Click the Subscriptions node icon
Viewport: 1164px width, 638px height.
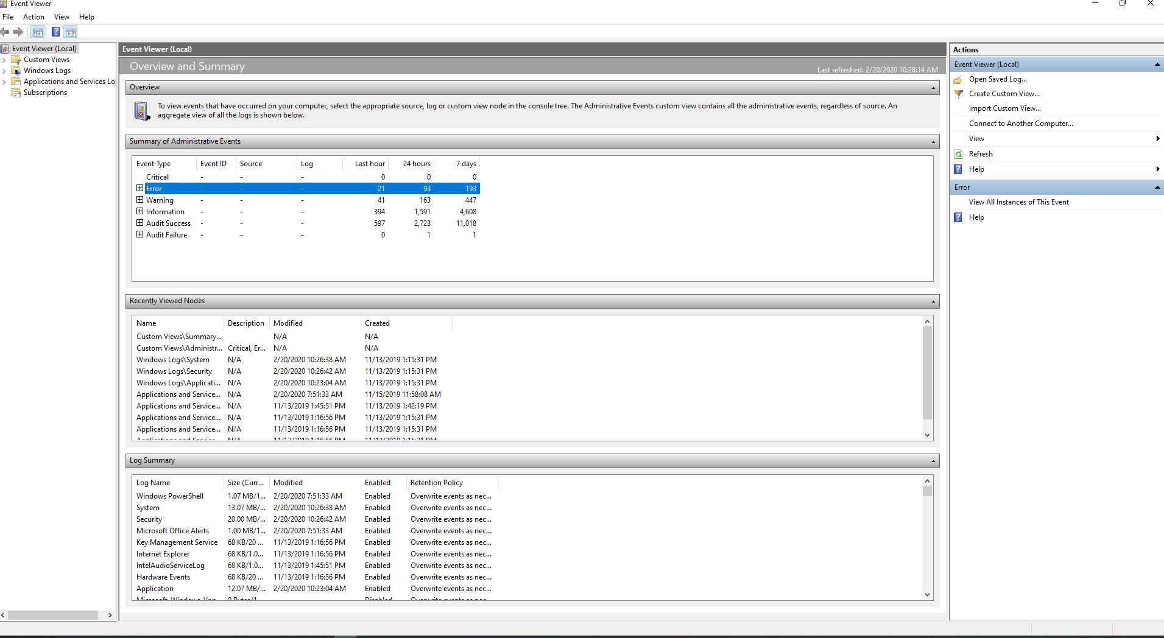tap(16, 93)
